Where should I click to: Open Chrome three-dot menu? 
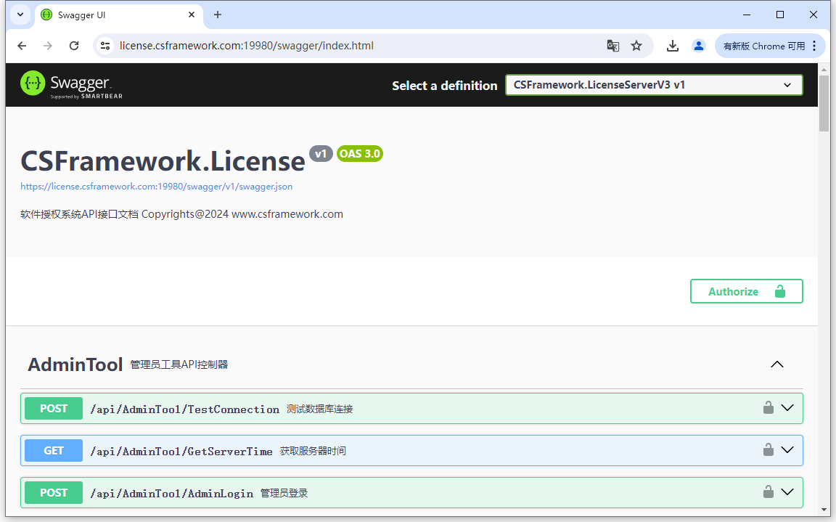[814, 46]
